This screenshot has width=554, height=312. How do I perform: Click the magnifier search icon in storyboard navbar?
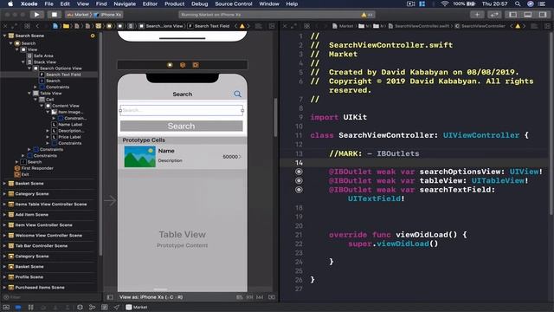237,94
